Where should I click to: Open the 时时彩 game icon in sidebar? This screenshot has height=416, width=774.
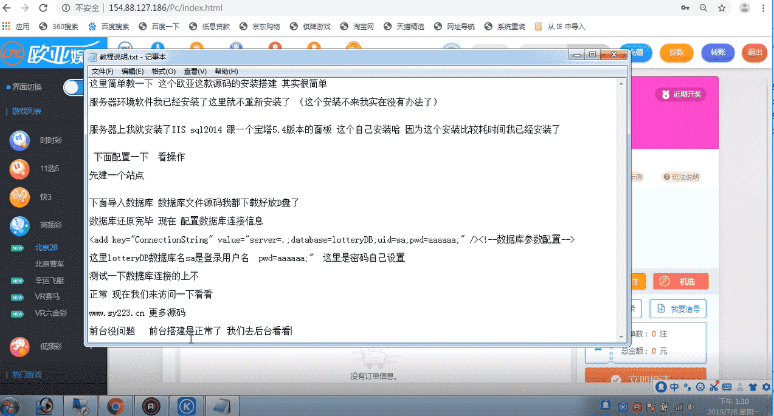pos(19,140)
